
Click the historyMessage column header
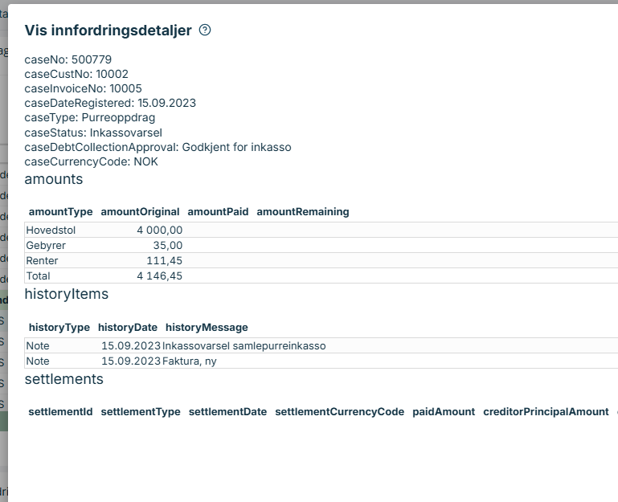[x=207, y=328]
